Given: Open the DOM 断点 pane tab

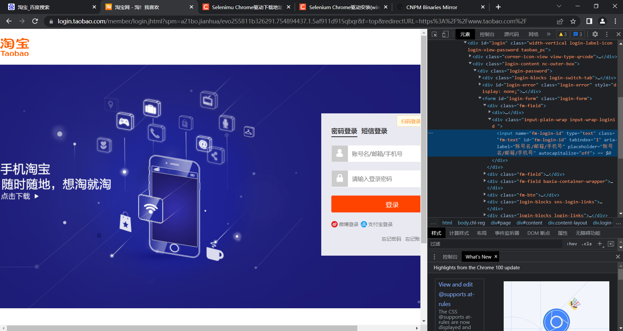Looking at the screenshot, I should [x=538, y=233].
